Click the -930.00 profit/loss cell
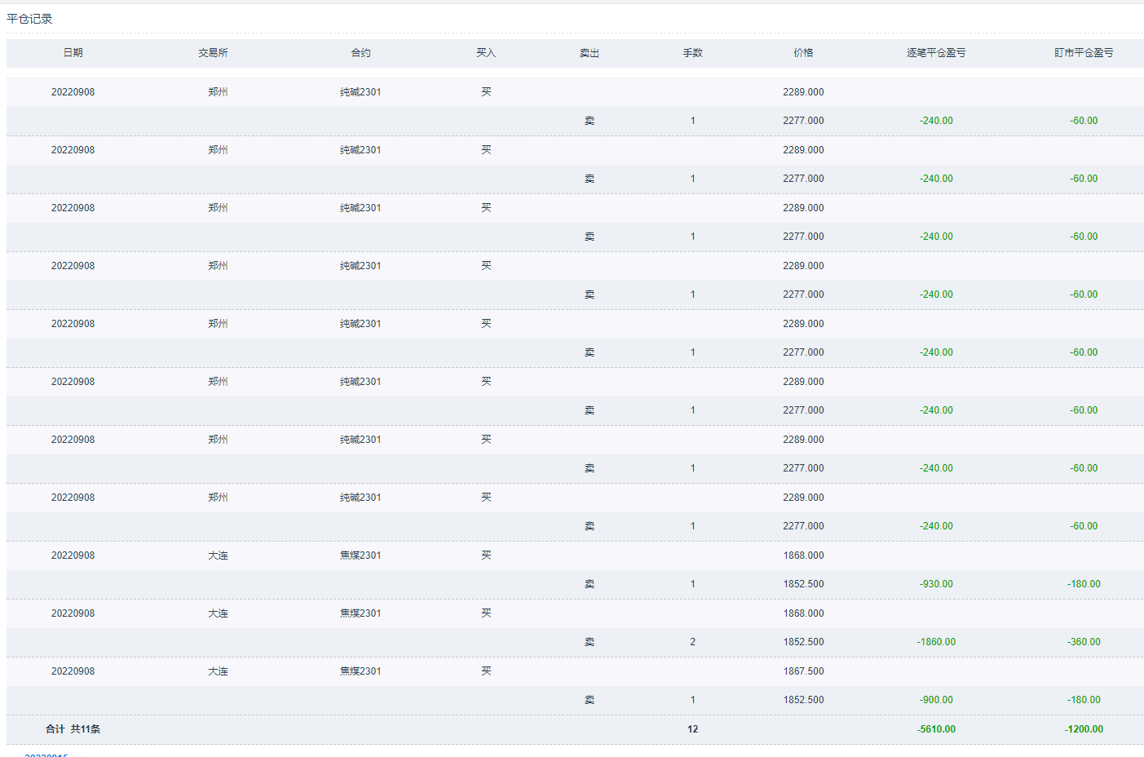 (936, 584)
